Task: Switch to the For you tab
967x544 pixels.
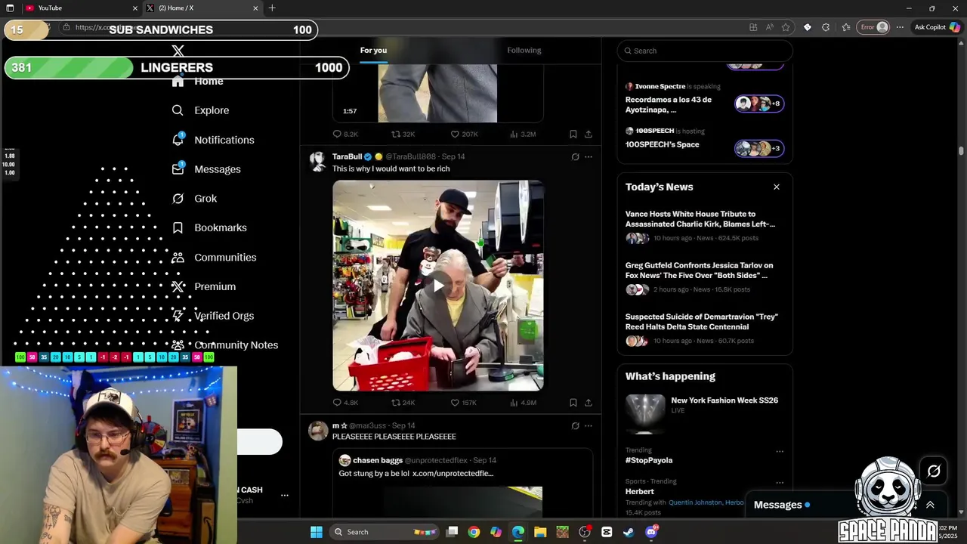Action: (373, 51)
